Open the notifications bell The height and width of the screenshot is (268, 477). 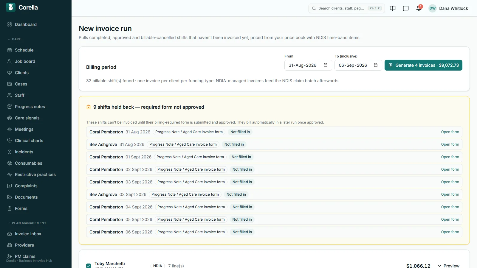click(x=419, y=8)
